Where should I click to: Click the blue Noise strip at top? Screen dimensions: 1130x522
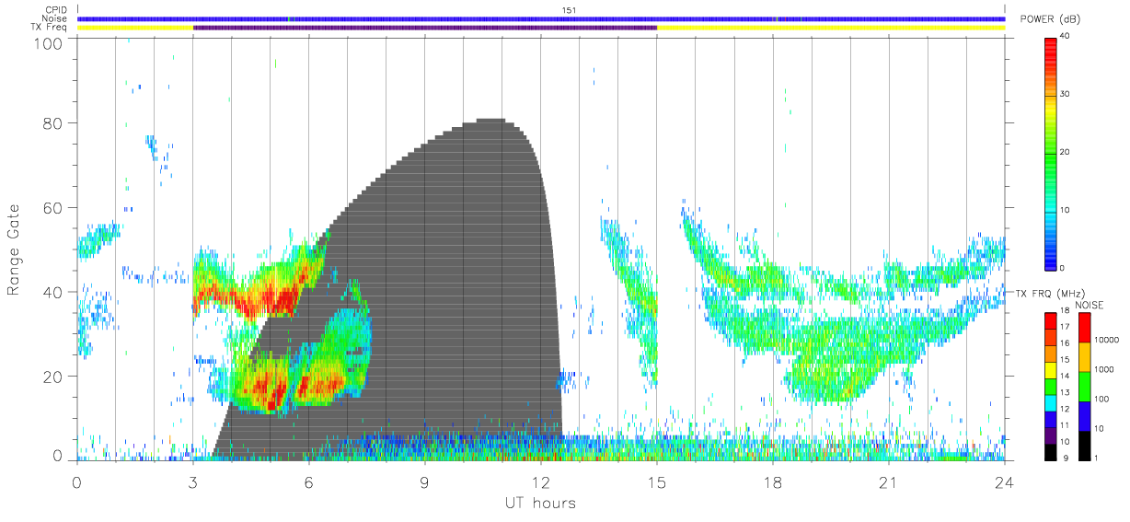pos(541,18)
